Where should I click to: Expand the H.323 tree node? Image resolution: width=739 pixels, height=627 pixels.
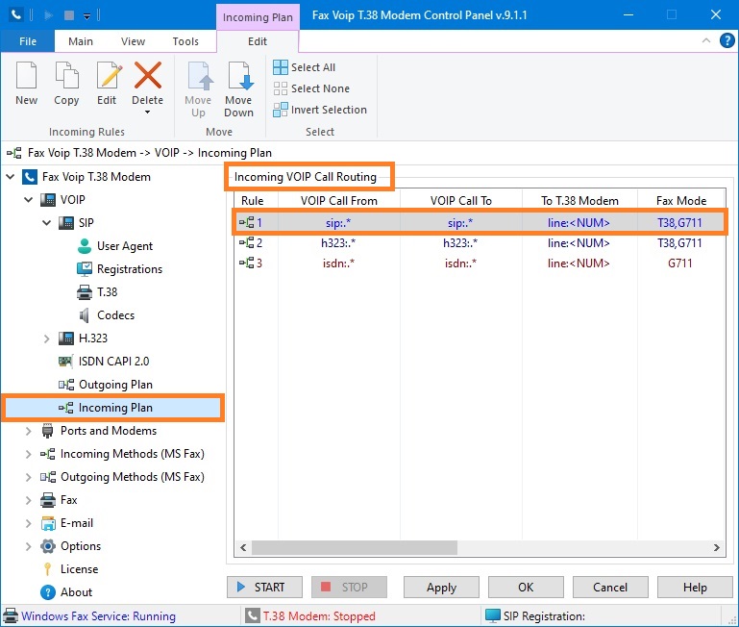(x=47, y=339)
